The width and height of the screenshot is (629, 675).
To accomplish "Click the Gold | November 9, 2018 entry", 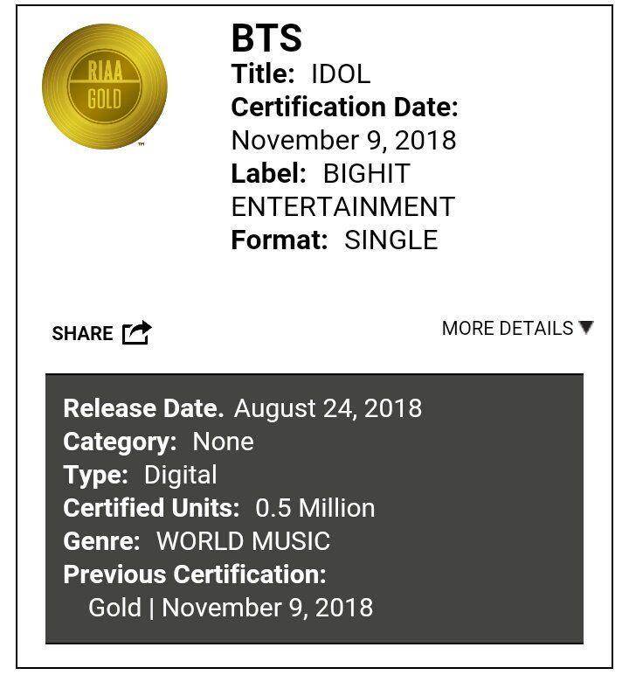I will (x=231, y=608).
